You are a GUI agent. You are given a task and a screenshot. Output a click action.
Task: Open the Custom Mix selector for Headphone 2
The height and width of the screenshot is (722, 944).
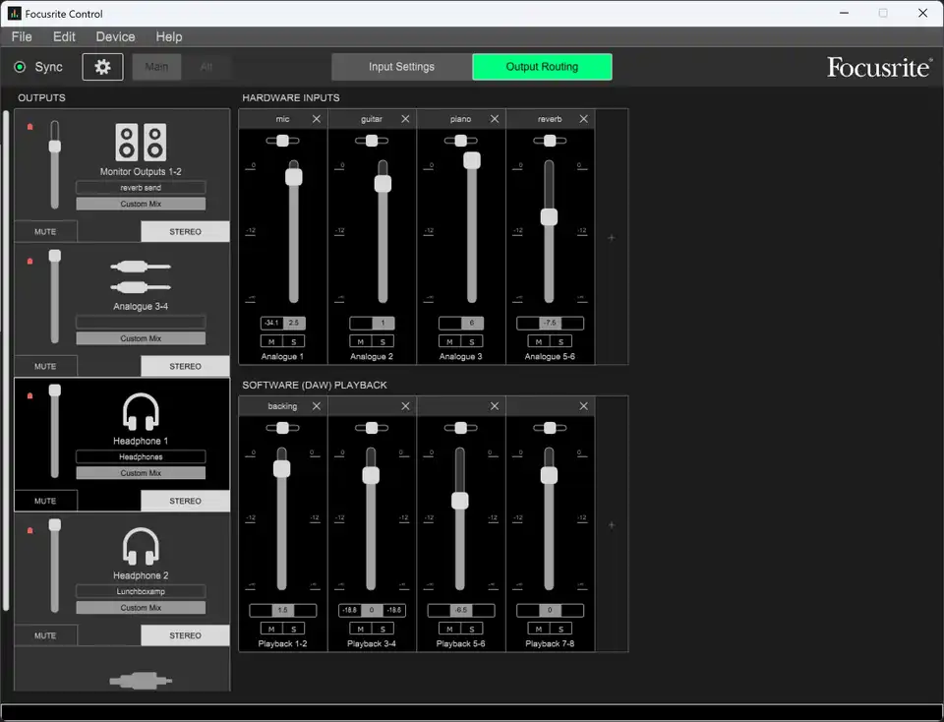coord(139,607)
